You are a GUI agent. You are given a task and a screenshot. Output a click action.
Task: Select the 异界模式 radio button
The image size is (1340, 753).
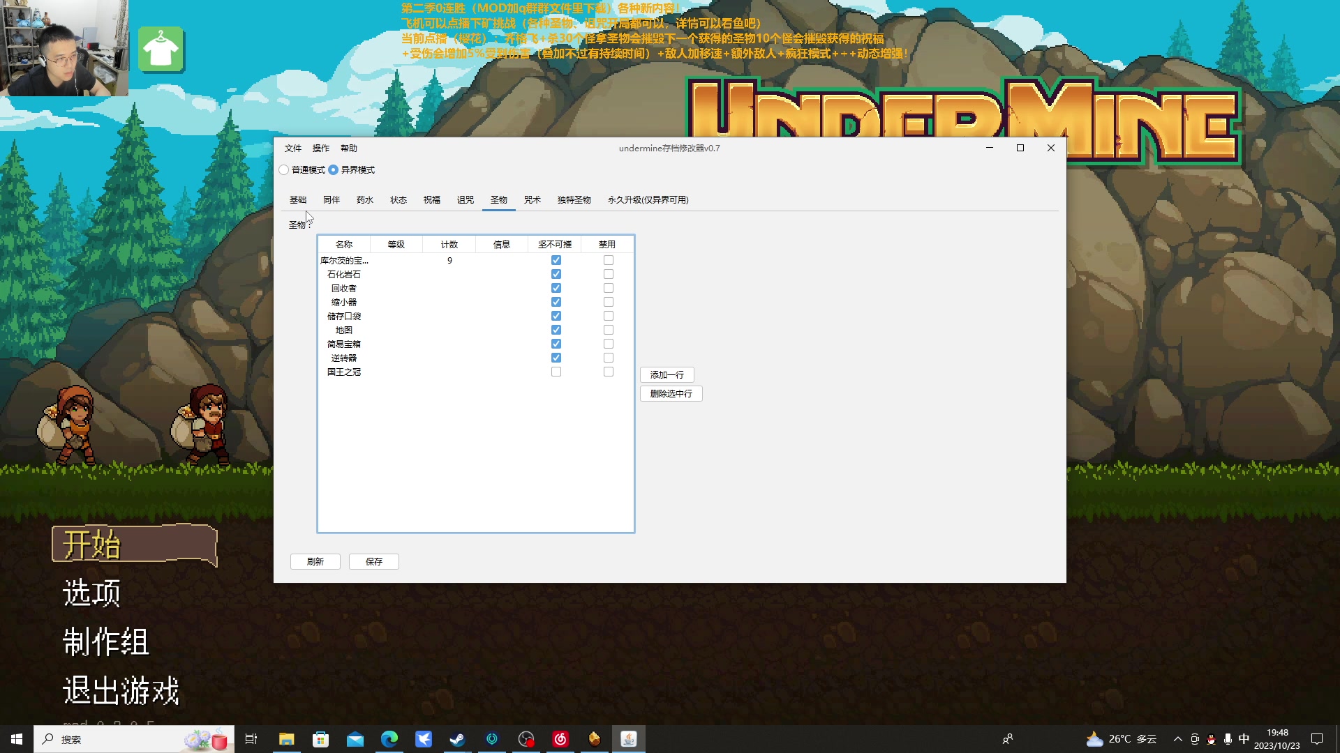[x=334, y=170]
